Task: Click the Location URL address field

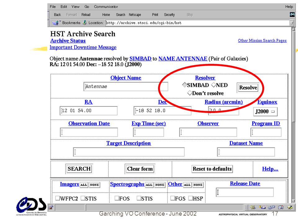Action: point(198,23)
